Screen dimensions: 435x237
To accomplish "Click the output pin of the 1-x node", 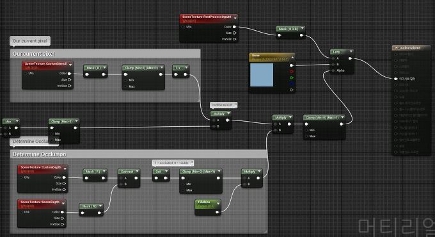I will click(186, 74).
